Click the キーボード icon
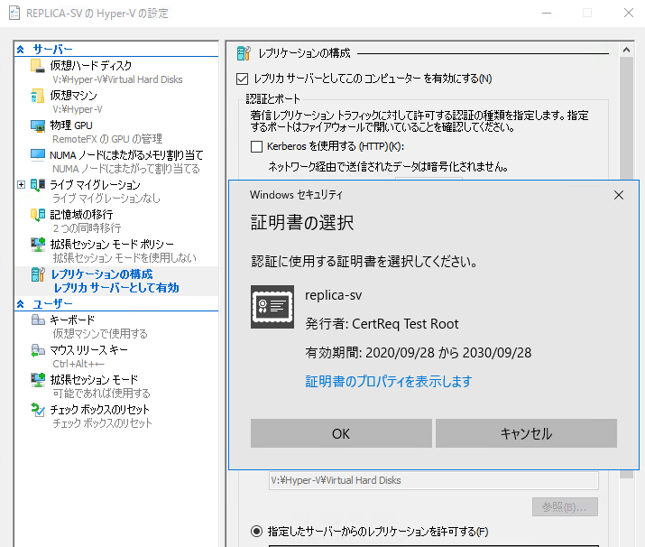This screenshot has width=645, height=547. (37, 320)
